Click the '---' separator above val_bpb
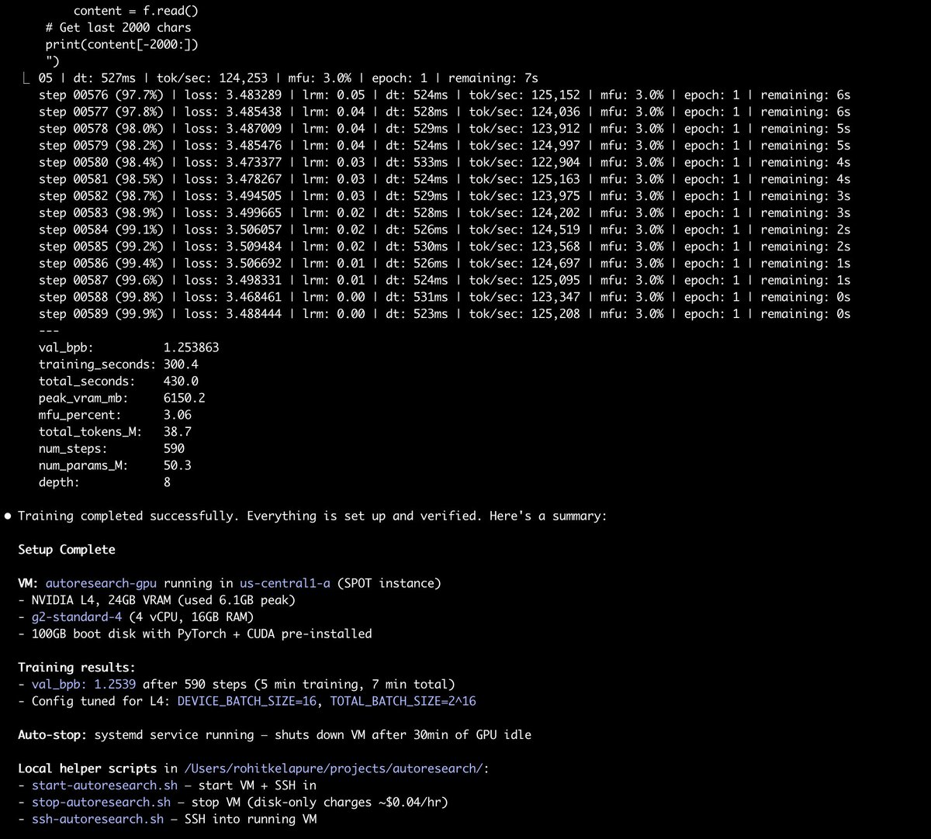The image size is (931, 839). (x=49, y=331)
